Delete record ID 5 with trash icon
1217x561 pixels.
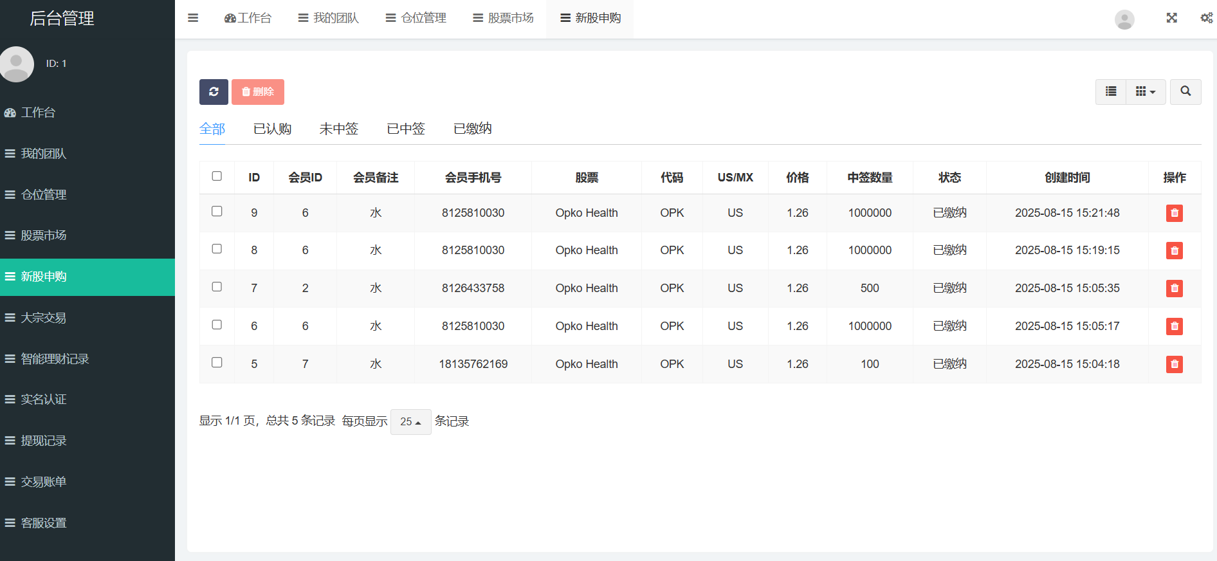coord(1174,364)
